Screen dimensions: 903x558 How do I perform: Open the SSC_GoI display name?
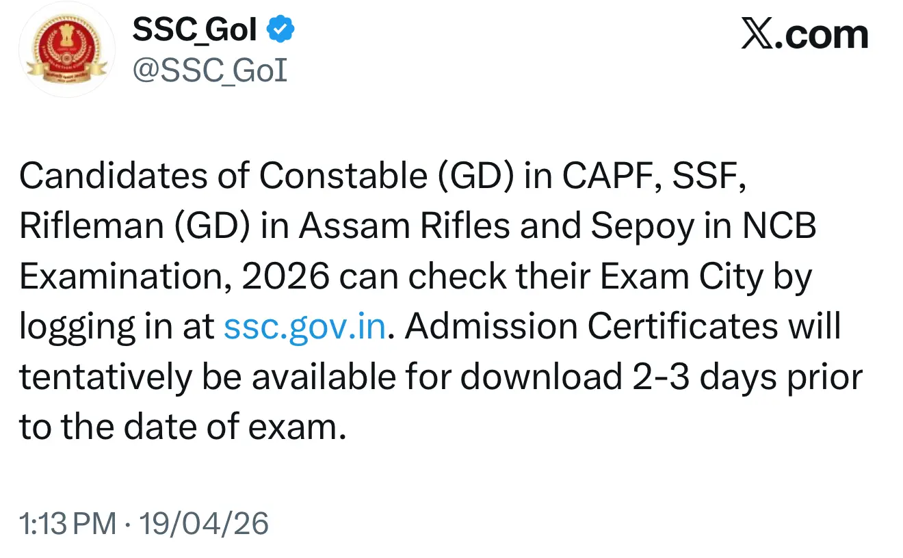194,30
